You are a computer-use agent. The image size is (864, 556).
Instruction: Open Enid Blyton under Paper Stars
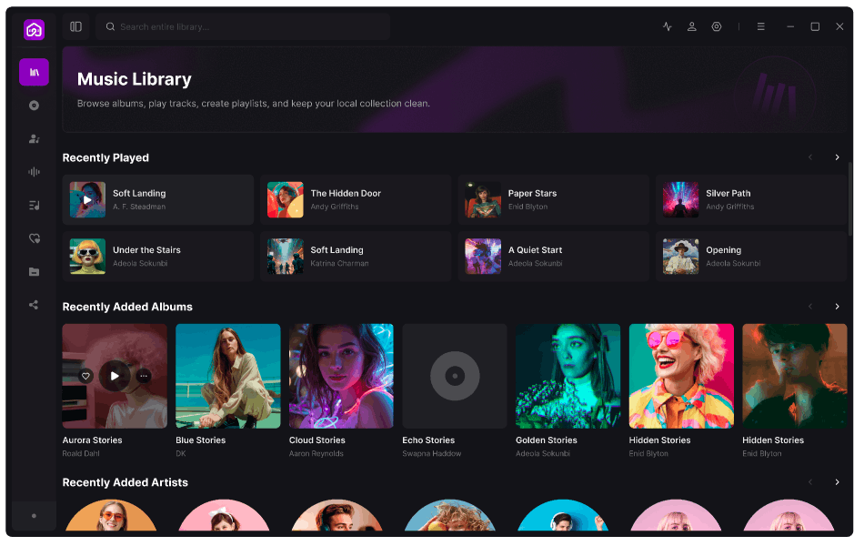(527, 207)
